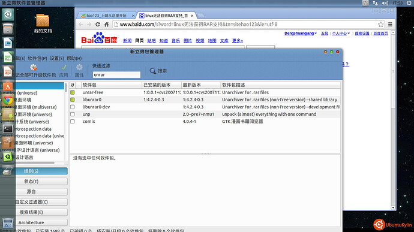Click Chrome back arrow

81,25
